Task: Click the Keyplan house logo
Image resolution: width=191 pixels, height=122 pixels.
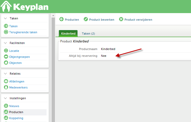Action: (x=6, y=6)
